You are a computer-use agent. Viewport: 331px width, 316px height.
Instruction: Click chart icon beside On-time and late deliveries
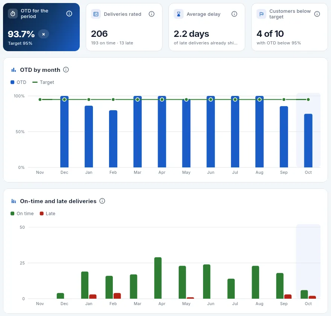14,201
